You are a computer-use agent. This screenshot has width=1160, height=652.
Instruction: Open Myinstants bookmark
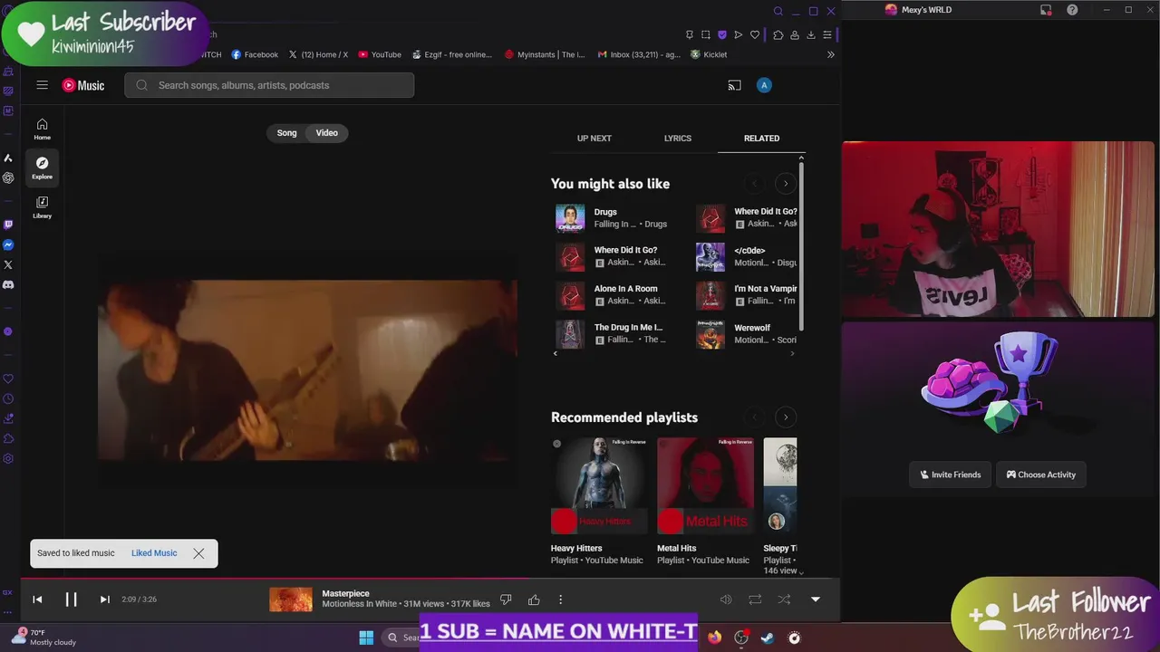point(546,54)
